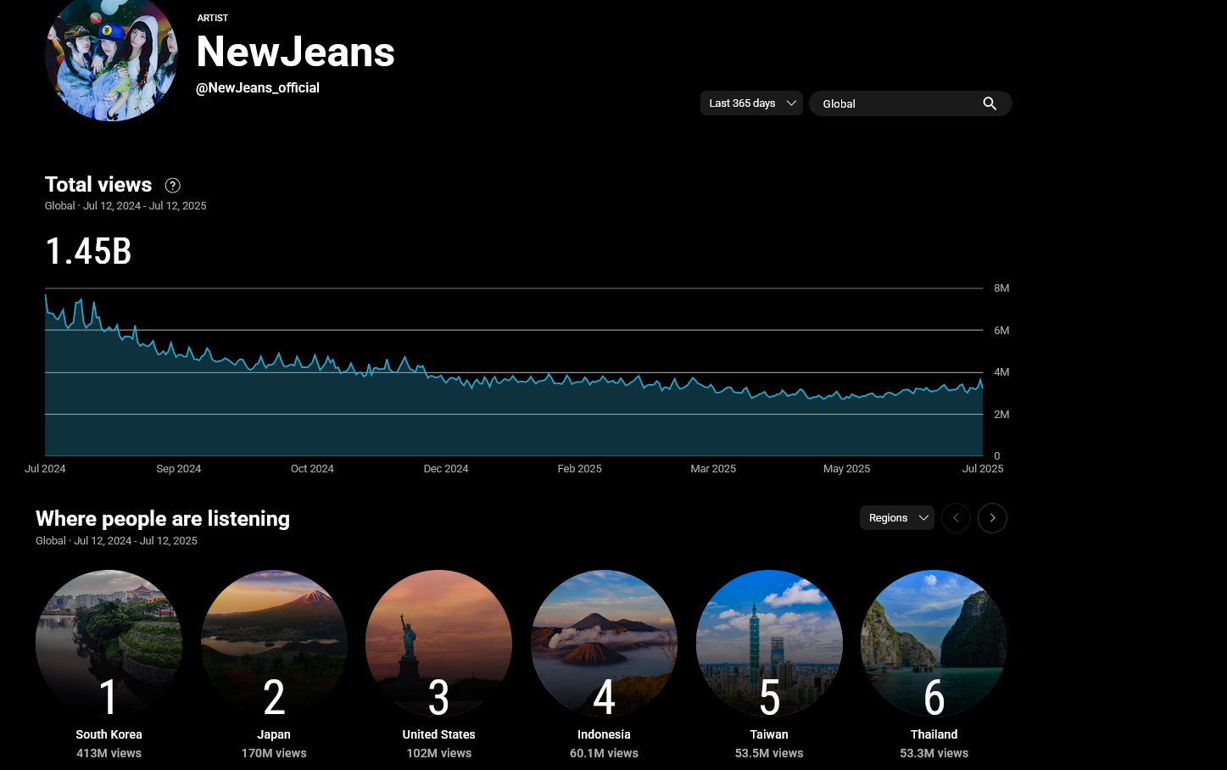Click the Global location search field
The height and width of the screenshot is (770, 1227).
pos(911,103)
